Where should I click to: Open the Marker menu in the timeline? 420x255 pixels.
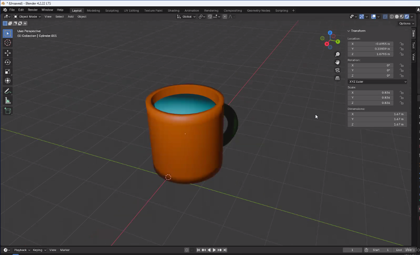click(65, 250)
